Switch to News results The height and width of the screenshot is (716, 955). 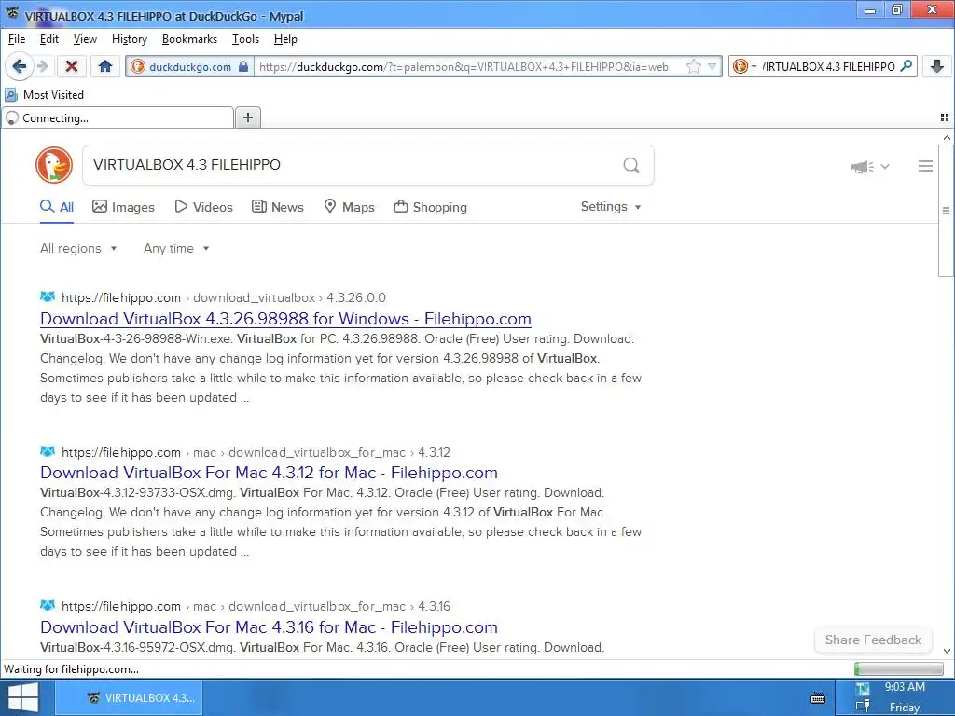click(x=278, y=207)
